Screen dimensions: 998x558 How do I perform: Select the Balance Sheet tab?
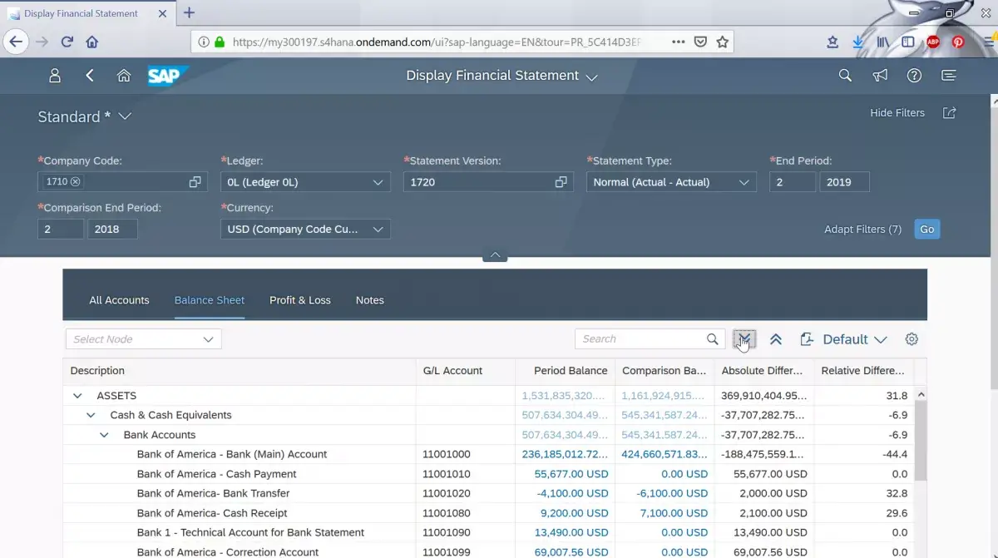210,300
